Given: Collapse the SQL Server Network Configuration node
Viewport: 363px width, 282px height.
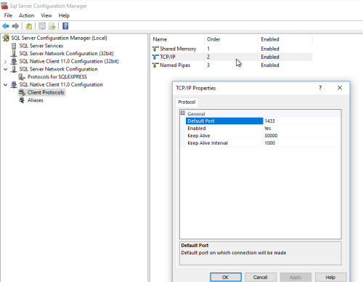Looking at the screenshot, I should 5,69.
